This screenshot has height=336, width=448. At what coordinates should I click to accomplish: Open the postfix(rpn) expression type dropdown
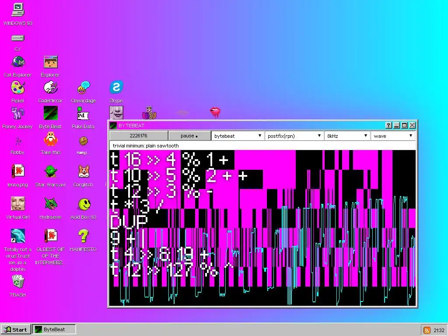coord(294,136)
